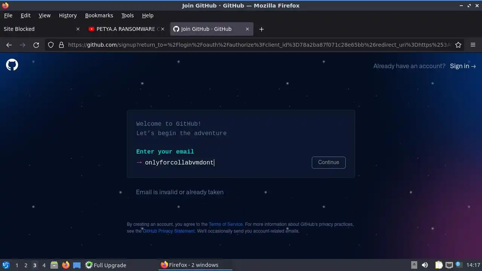This screenshot has width=482, height=271.
Task: Open the View menu
Action: click(44, 15)
